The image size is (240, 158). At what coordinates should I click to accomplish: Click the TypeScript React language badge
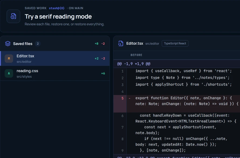pyautogui.click(x=175, y=43)
